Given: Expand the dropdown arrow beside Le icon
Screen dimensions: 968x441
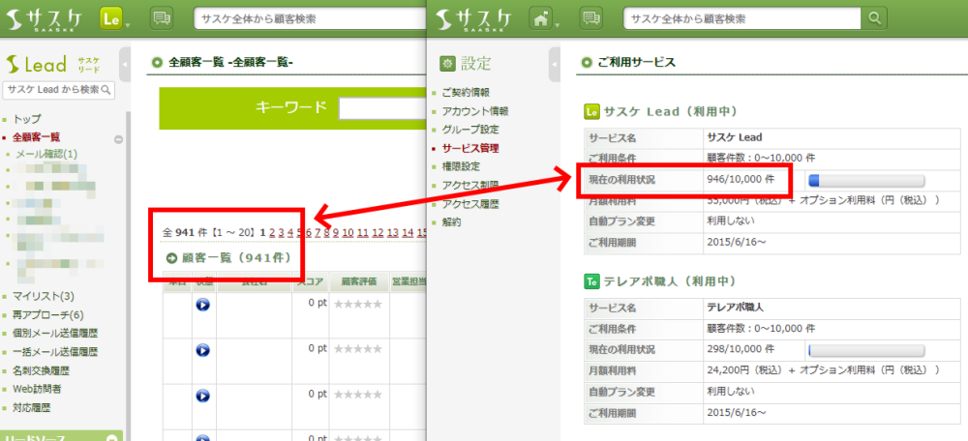Looking at the screenshot, I should point(128,26).
